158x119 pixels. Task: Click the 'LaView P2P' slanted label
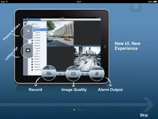12,54
